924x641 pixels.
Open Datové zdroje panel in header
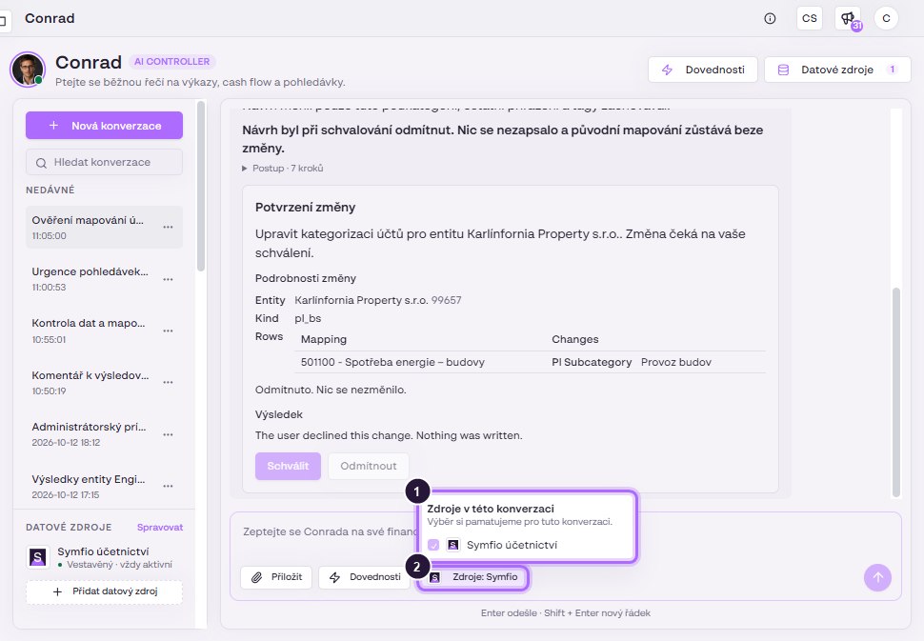coord(837,70)
